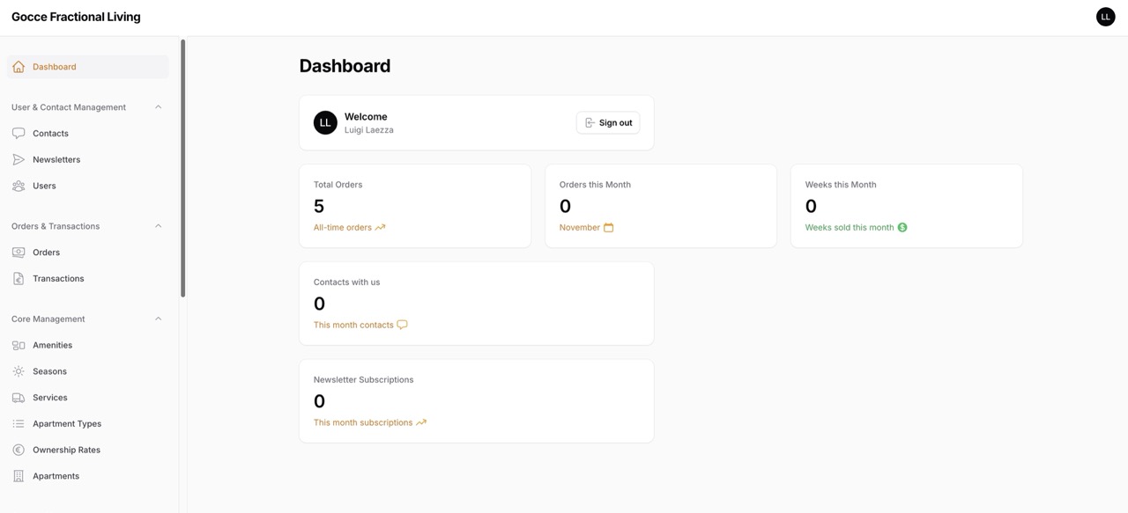The image size is (1128, 513).
Task: Click the Orders banknote icon
Action: pos(19,253)
